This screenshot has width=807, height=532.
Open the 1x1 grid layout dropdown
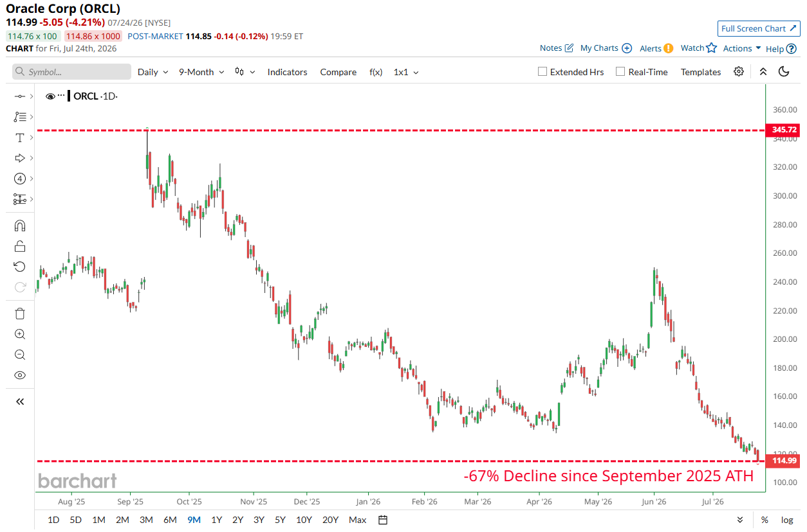tap(406, 72)
